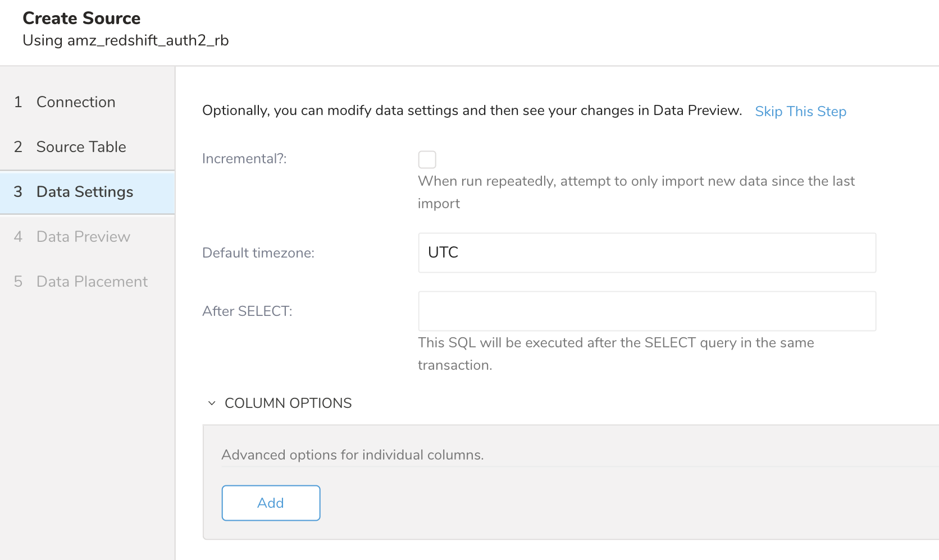Screen dimensions: 939x560
Task: Click the Create Source page title
Action: pos(81,18)
